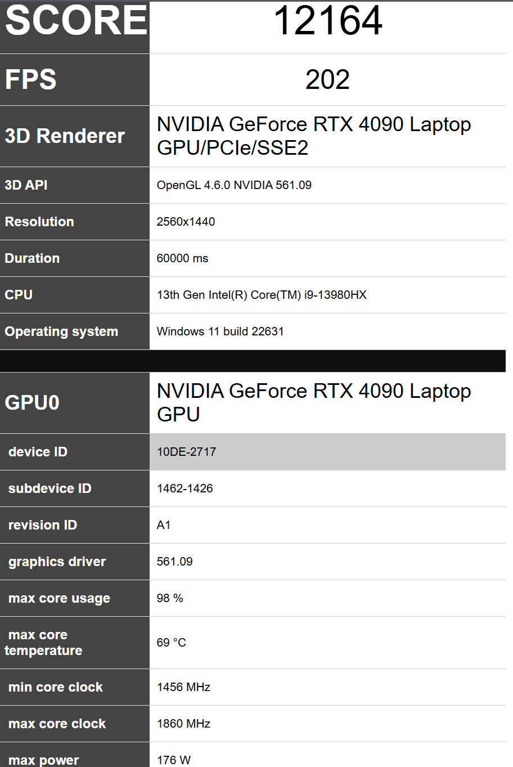513x767 pixels.
Task: Click the max power 176 W value
Action: pos(173,760)
